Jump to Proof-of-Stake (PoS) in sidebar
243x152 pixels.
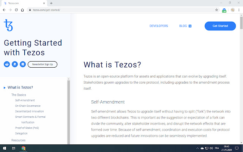click(27, 128)
